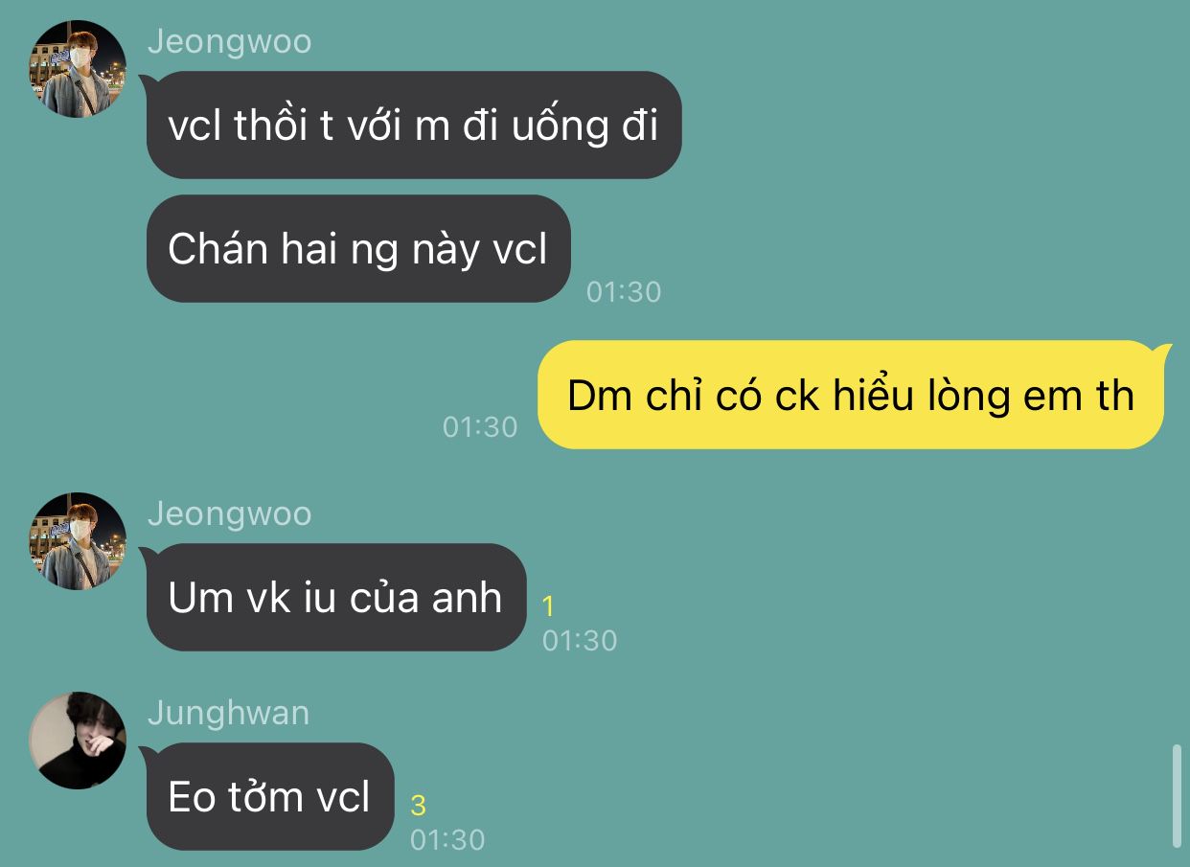
Task: Tap the unread count 3 beside 'Eo tởm vcl'
Action: pos(418,806)
